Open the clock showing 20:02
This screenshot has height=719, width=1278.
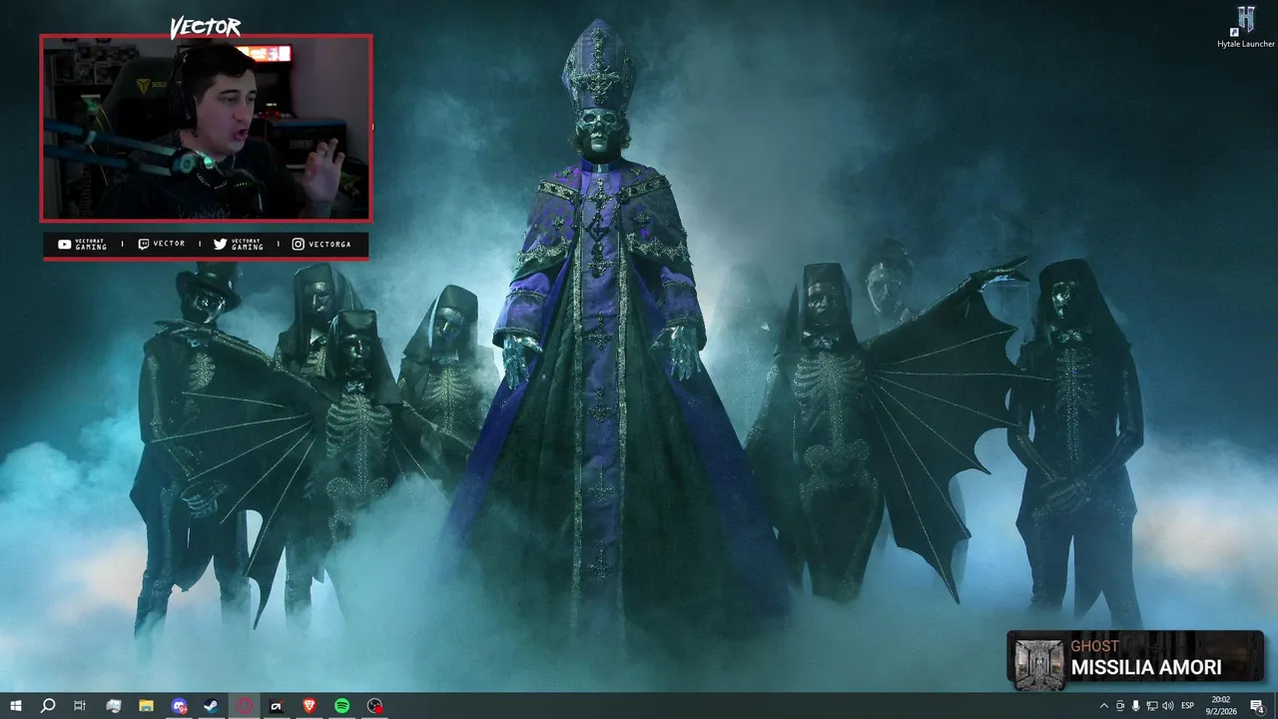point(1221,706)
